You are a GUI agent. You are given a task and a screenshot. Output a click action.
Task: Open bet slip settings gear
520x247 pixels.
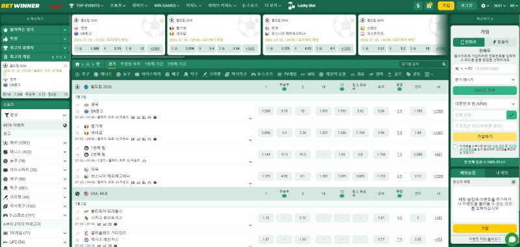pos(513,182)
